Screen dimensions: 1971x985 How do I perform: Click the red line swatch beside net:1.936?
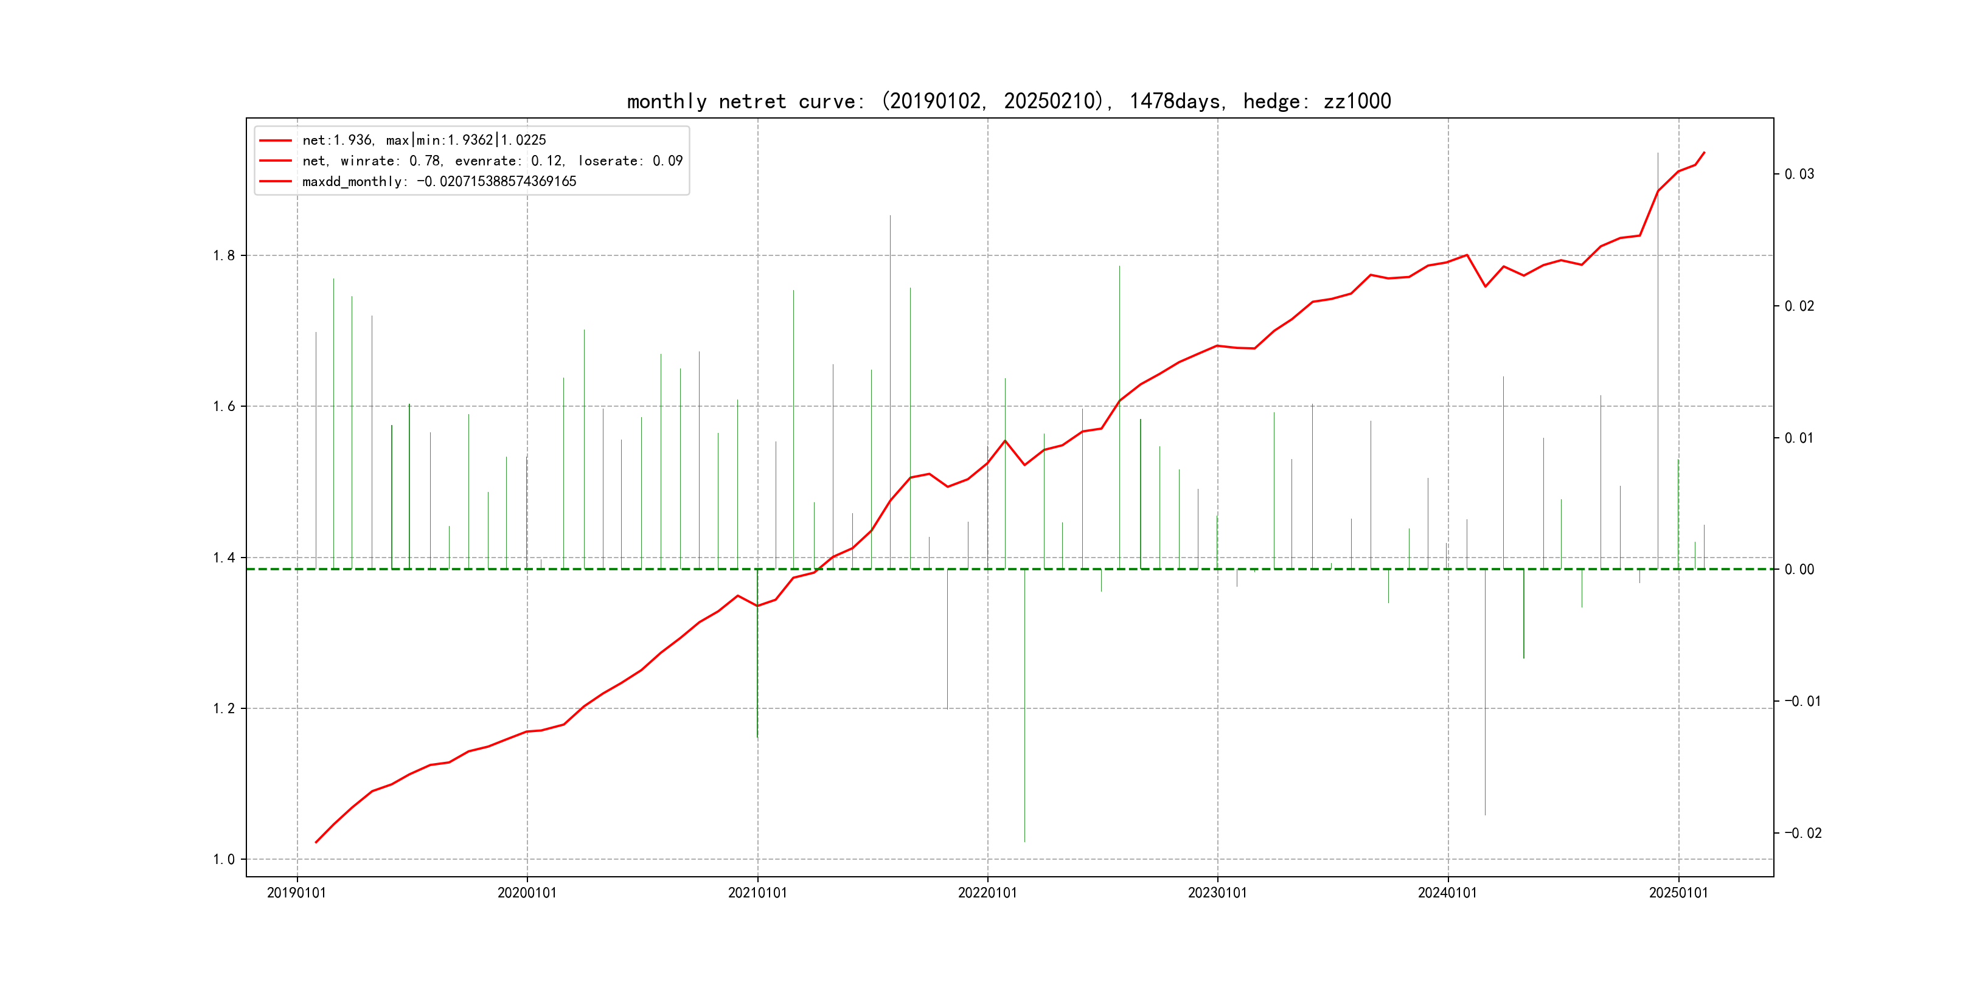(276, 140)
